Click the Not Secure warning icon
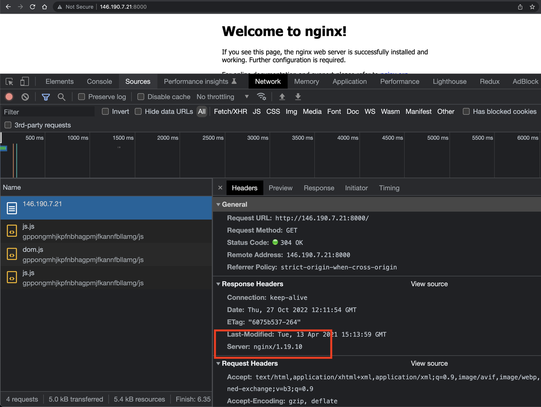Screen dimensions: 541x407 coord(60,7)
